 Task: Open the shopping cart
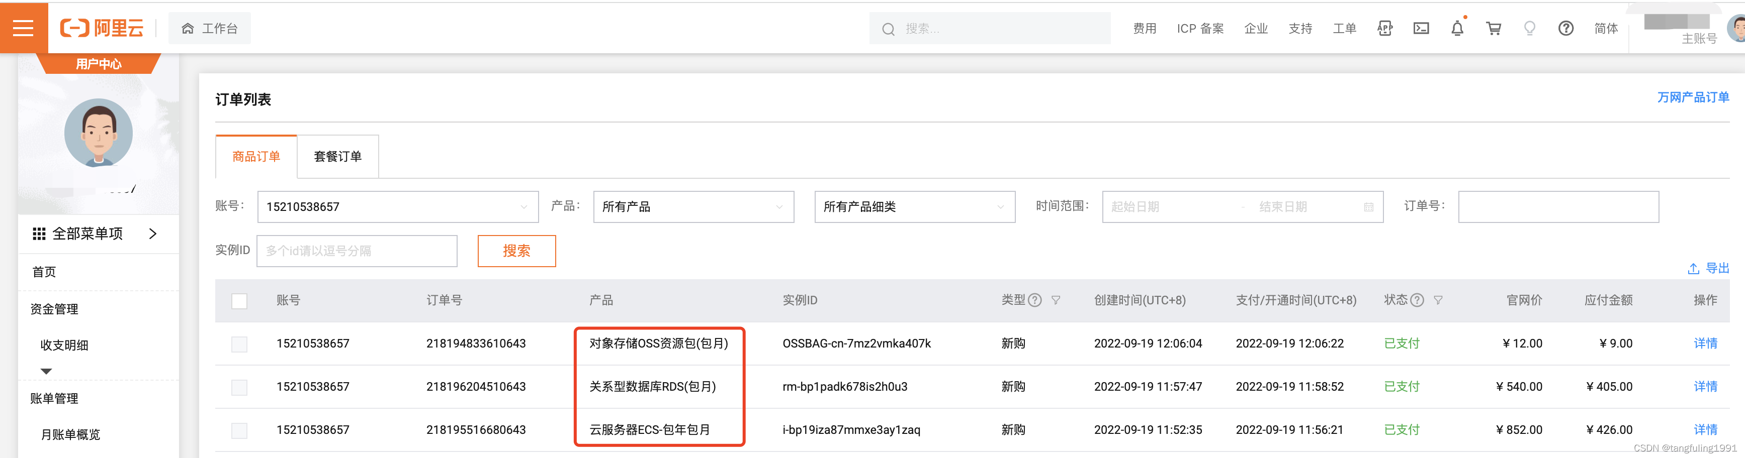[x=1493, y=29]
